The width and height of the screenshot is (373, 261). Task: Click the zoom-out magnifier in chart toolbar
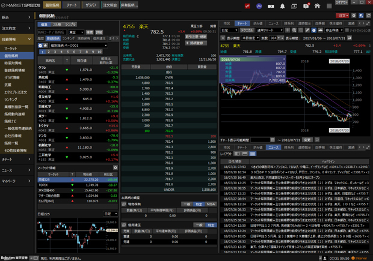coord(301,30)
